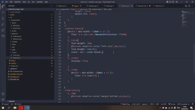Screen dimensions: 195x110
Task: Close the active tutors.scss tab
Action: pyautogui.click(x=132, y=6)
